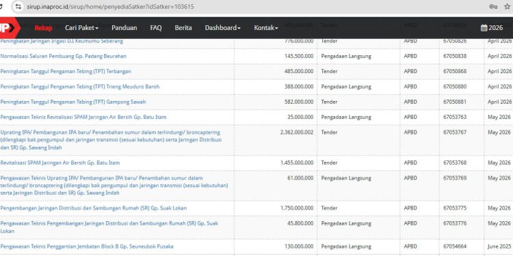Select the amount 1.455.000.000

coord(297,162)
